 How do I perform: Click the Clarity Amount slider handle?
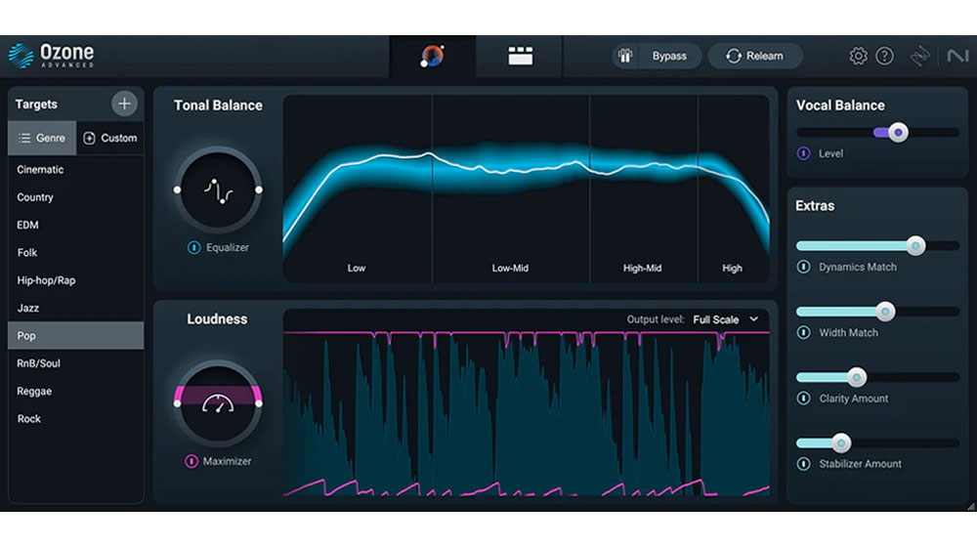tap(857, 377)
